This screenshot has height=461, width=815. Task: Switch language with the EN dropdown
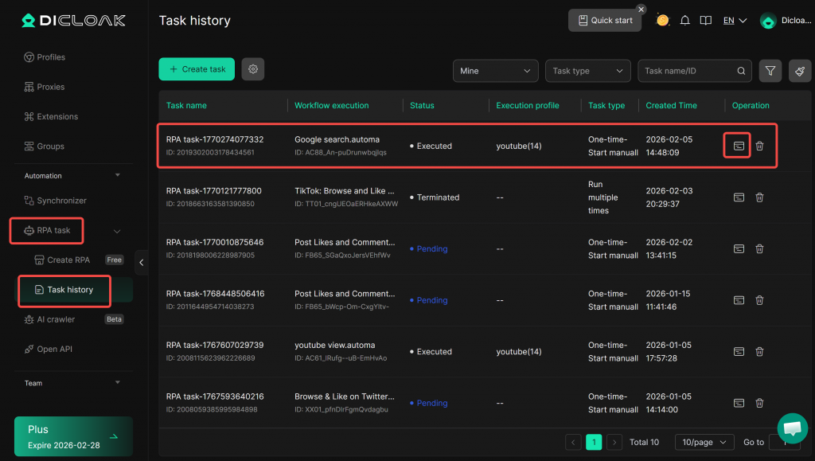[x=735, y=21]
